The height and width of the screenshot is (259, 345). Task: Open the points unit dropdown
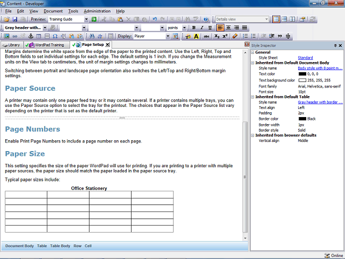184,28
